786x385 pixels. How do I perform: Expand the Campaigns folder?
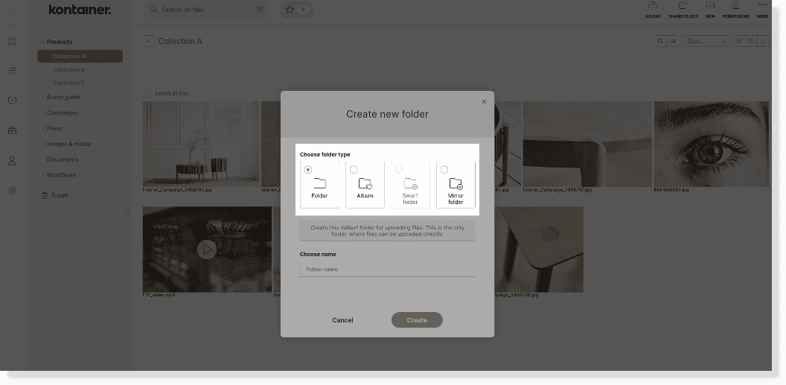click(42, 112)
